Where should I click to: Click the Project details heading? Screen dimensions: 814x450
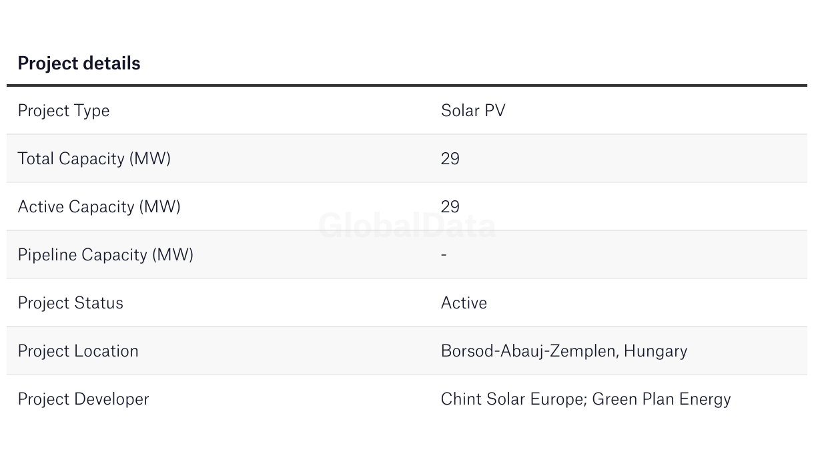click(x=79, y=63)
